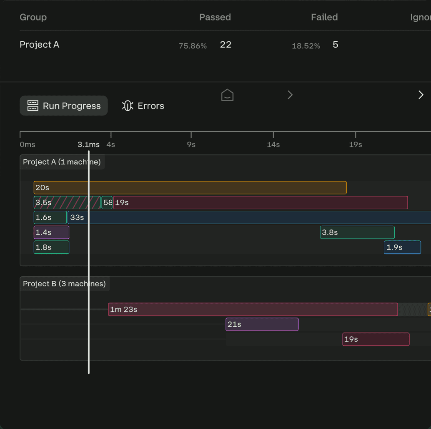Select the purple 21s bar in Project B

(262, 324)
